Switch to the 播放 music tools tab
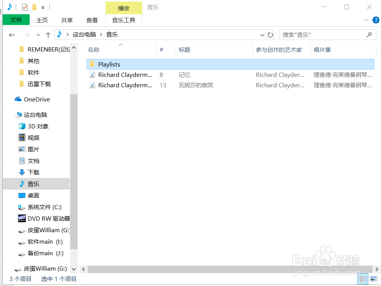 tap(124, 8)
